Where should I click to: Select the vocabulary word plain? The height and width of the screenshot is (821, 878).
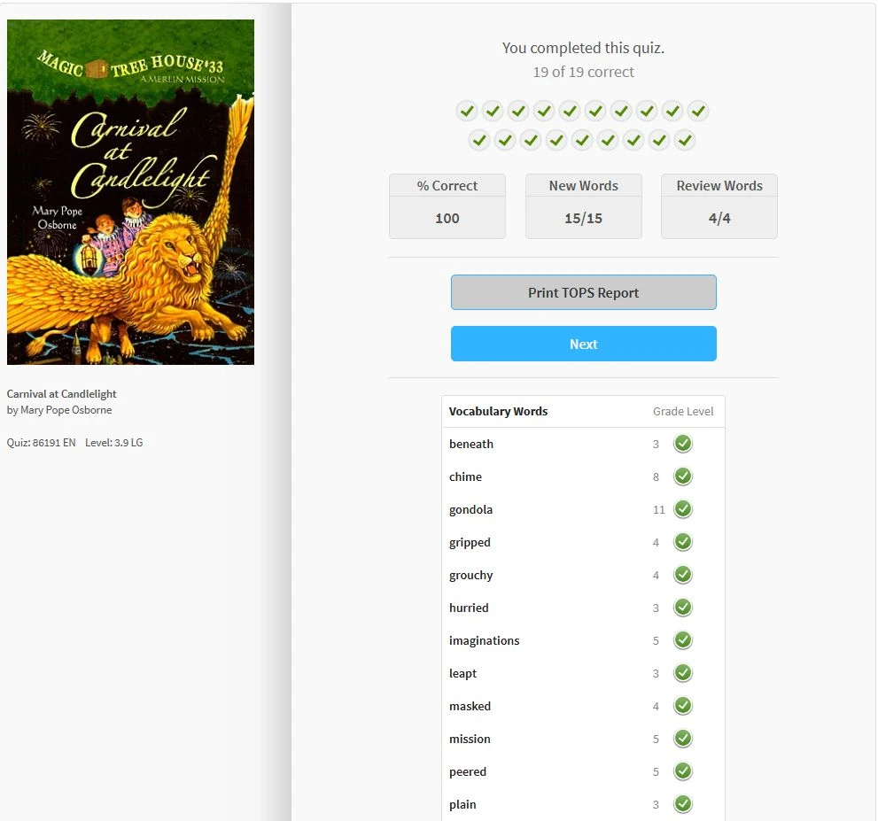(x=462, y=805)
